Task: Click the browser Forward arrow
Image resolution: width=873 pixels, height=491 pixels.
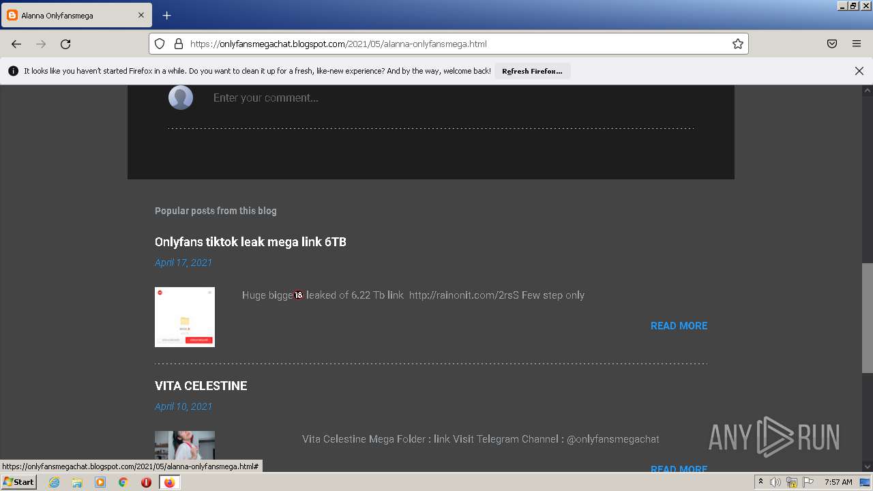Action: tap(41, 44)
